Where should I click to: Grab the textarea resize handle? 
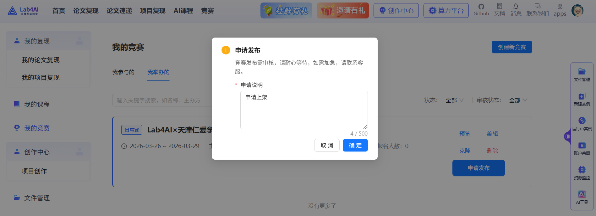coord(365,126)
